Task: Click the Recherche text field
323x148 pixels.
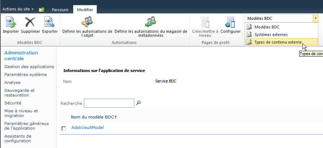Action: pyautogui.click(x=109, y=103)
